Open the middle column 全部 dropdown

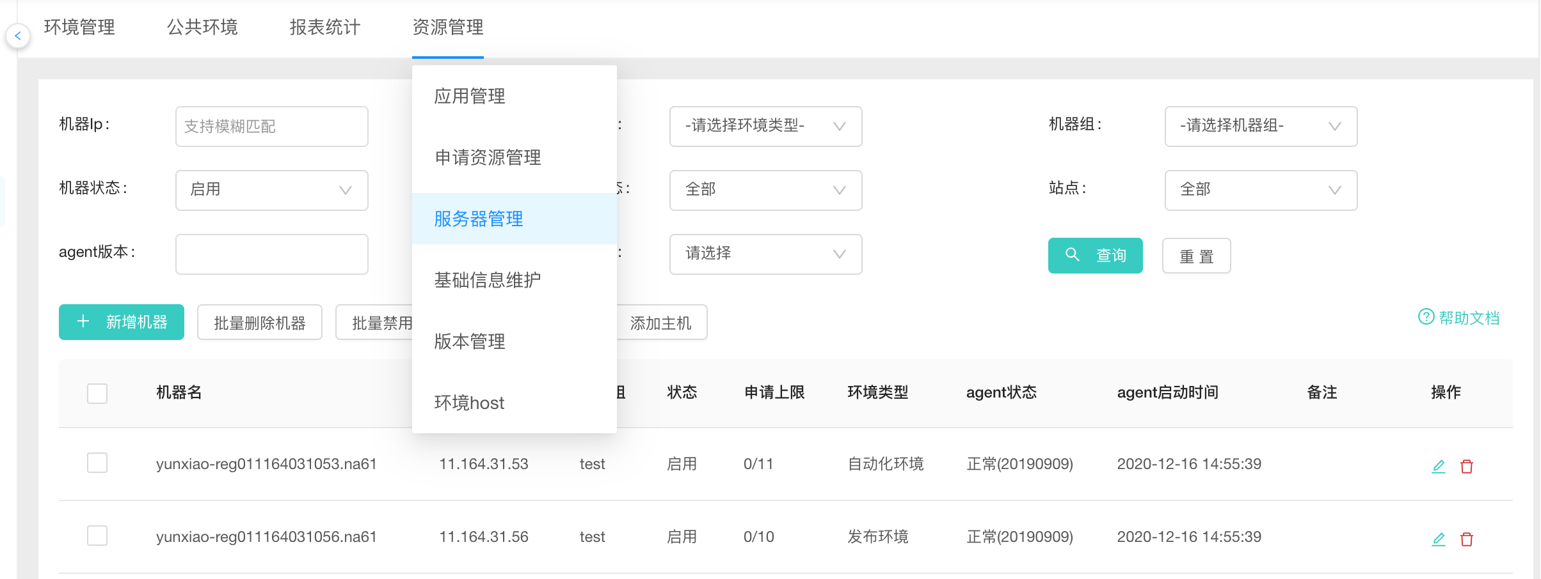tap(766, 190)
